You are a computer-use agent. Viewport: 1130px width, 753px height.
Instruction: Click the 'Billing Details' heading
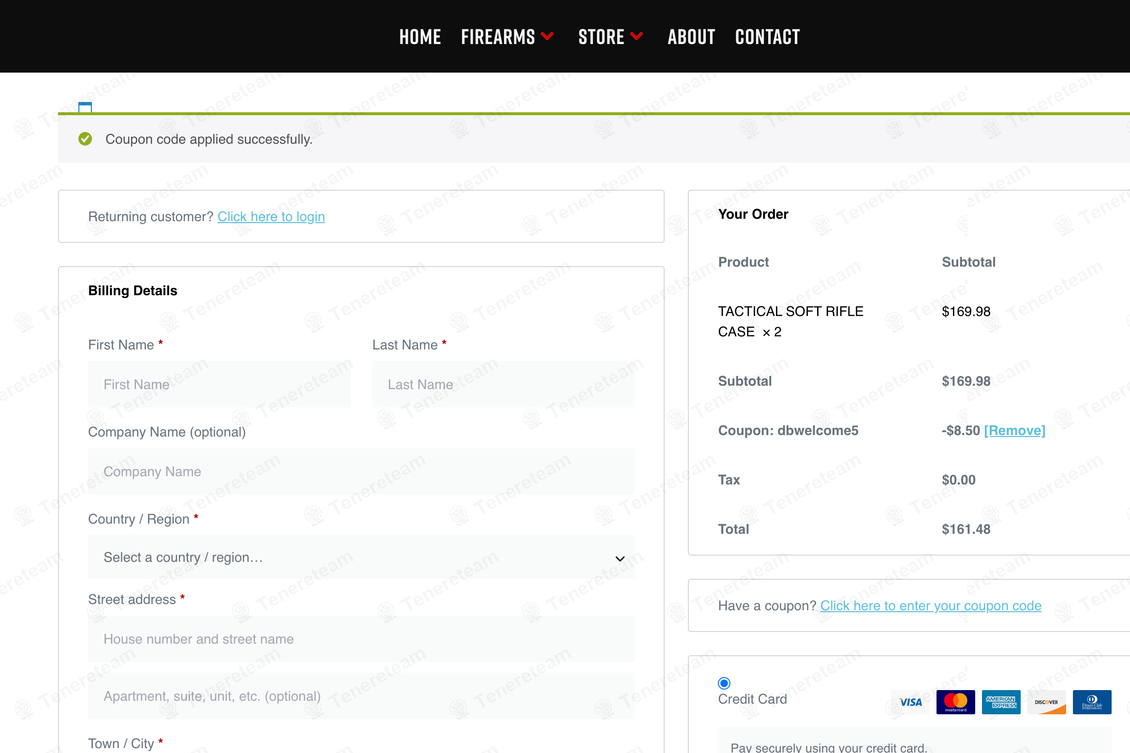[133, 291]
